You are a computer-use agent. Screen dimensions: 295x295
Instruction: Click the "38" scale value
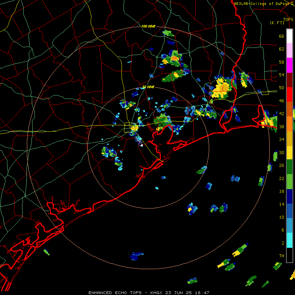coord(282,127)
